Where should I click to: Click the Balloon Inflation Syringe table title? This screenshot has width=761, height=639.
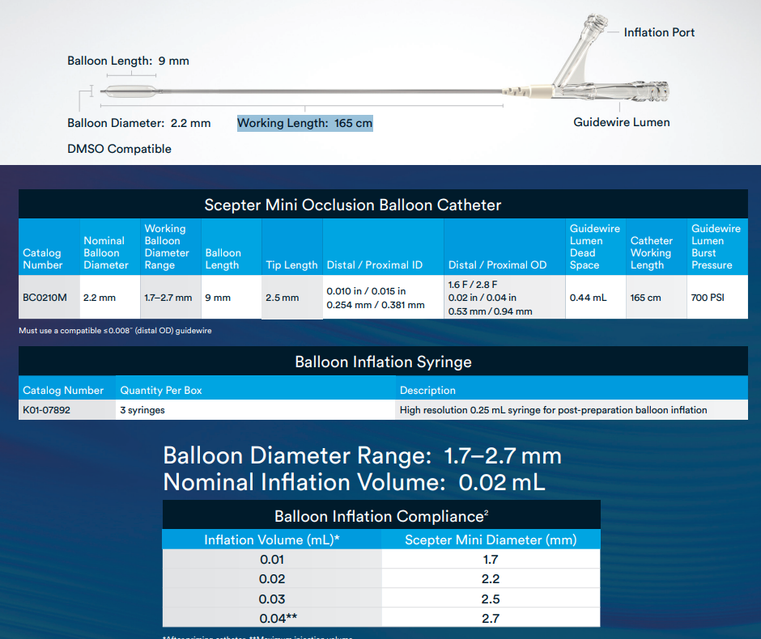(383, 362)
